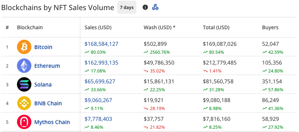The width and height of the screenshot is (299, 132).
Task: Click the Bitcoin logo icon
Action: 24,47
